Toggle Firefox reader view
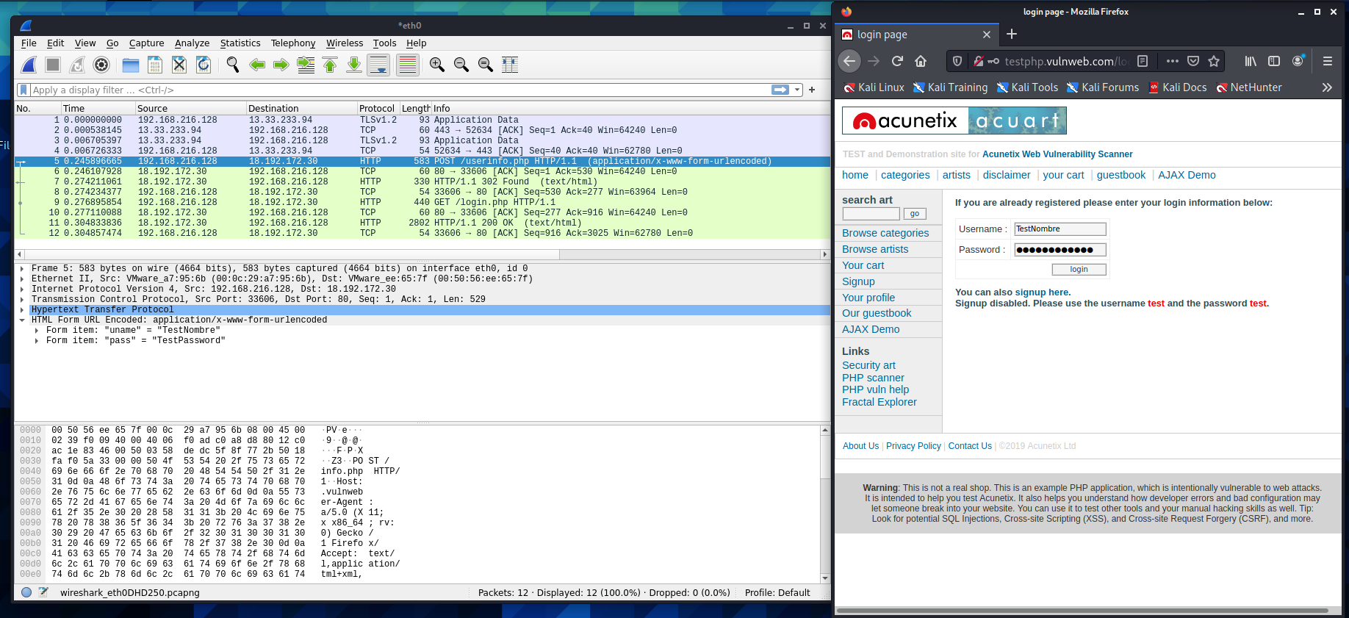 pyautogui.click(x=1143, y=61)
